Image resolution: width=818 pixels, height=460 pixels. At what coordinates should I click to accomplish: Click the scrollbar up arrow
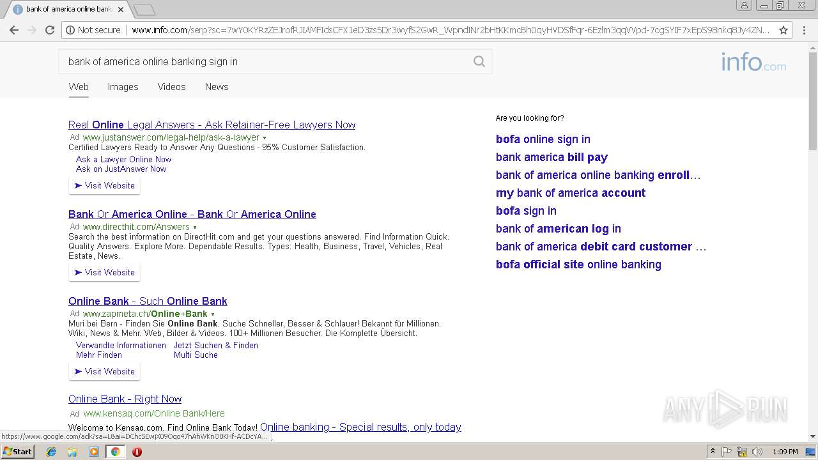[x=813, y=47]
